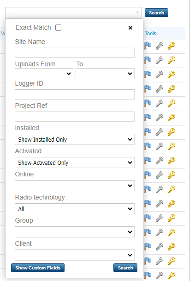Click the Tools column header
The width and height of the screenshot is (195, 281).
tap(150, 33)
